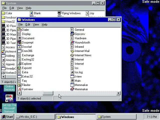Select the Memmaker book help icon
The width and height of the screenshot is (160, 120).
pyautogui.click(x=72, y=89)
